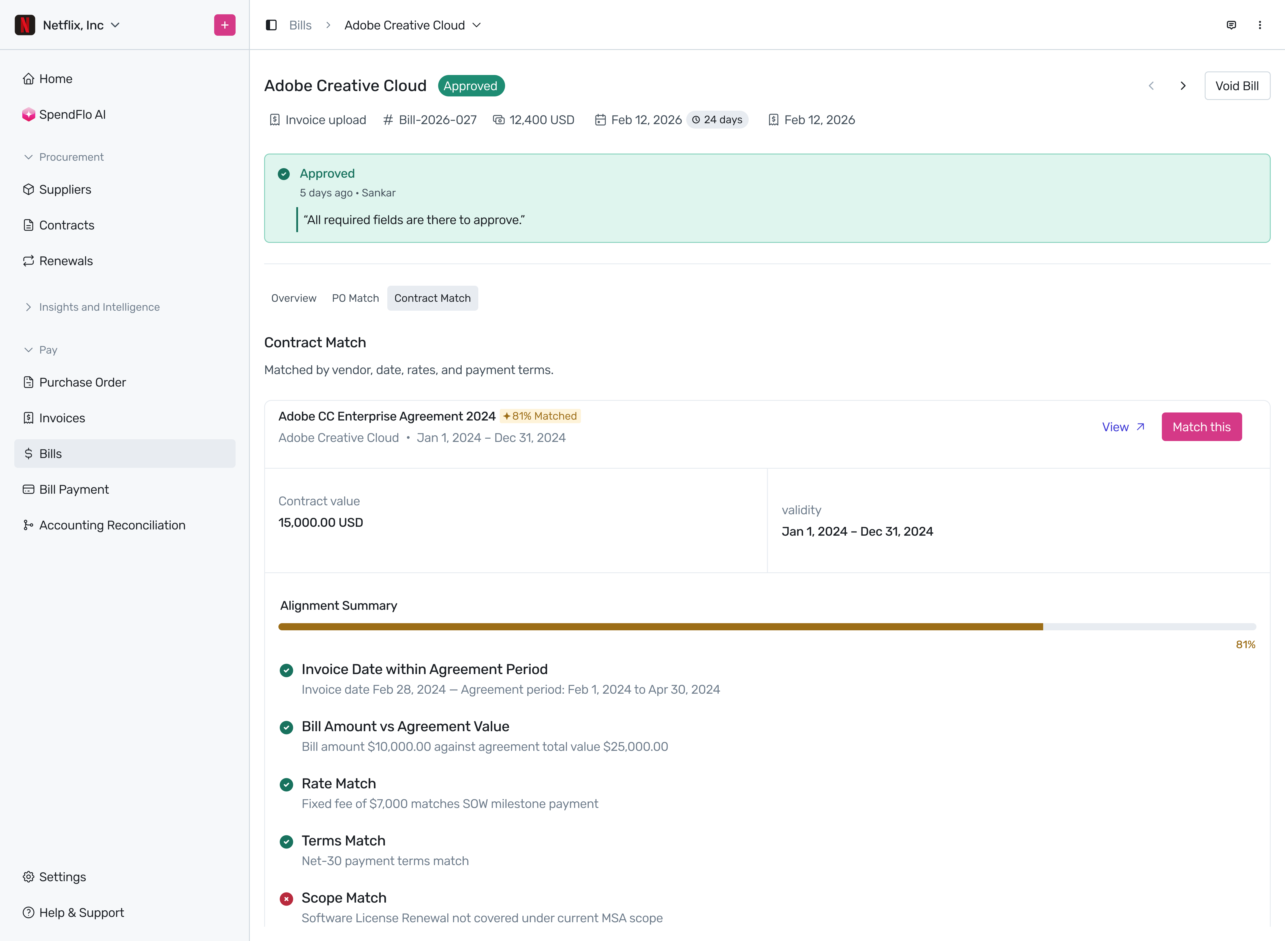1285x941 pixels.
Task: Switch to the PO Match tab
Action: pyautogui.click(x=355, y=298)
